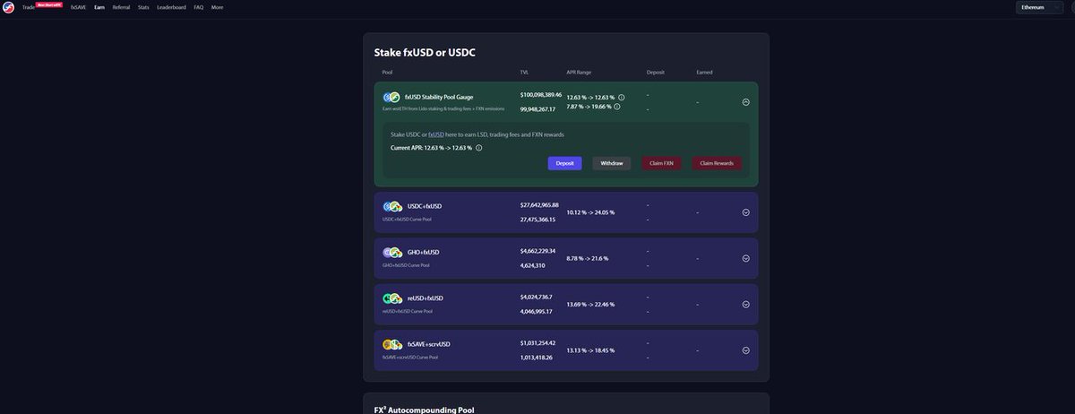Click the $27,642,965.88 TVL value
The width and height of the screenshot is (1075, 414).
coord(539,204)
